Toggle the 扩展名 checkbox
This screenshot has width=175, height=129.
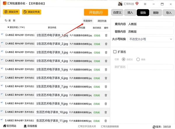(x=115, y=52)
